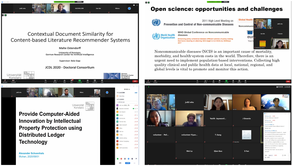Show more thumbnails with blue arrow, bottom-left window
The width and height of the screenshot is (293, 166).
[x=107, y=92]
